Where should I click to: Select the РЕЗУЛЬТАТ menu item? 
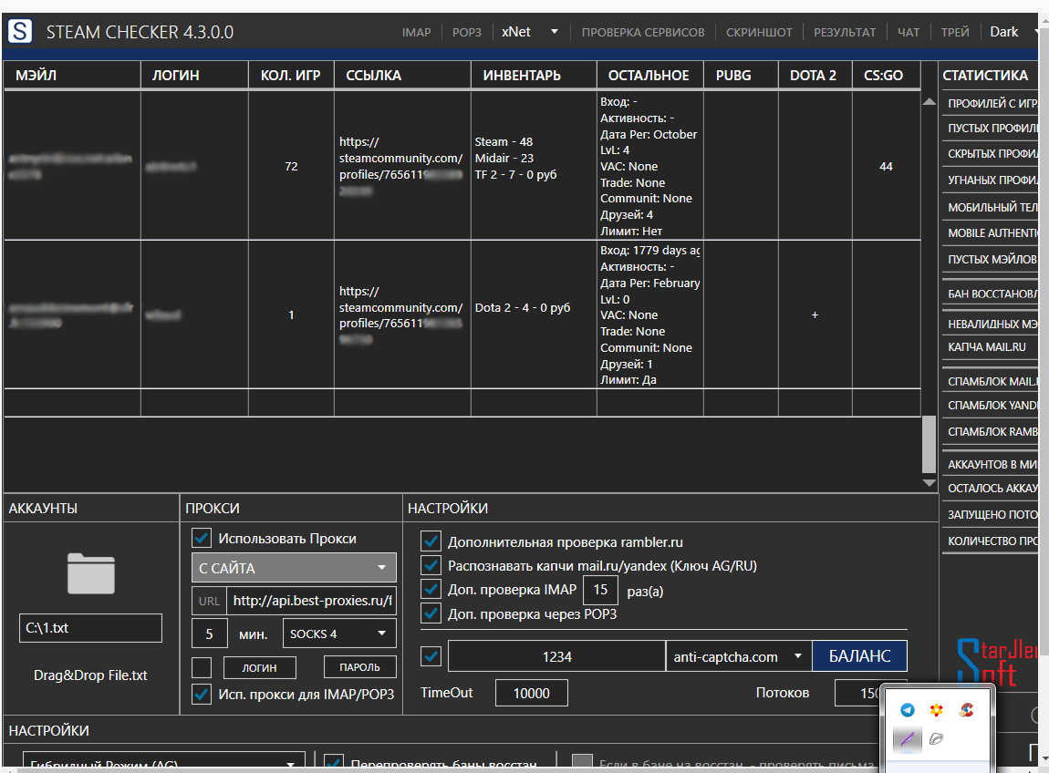point(845,32)
